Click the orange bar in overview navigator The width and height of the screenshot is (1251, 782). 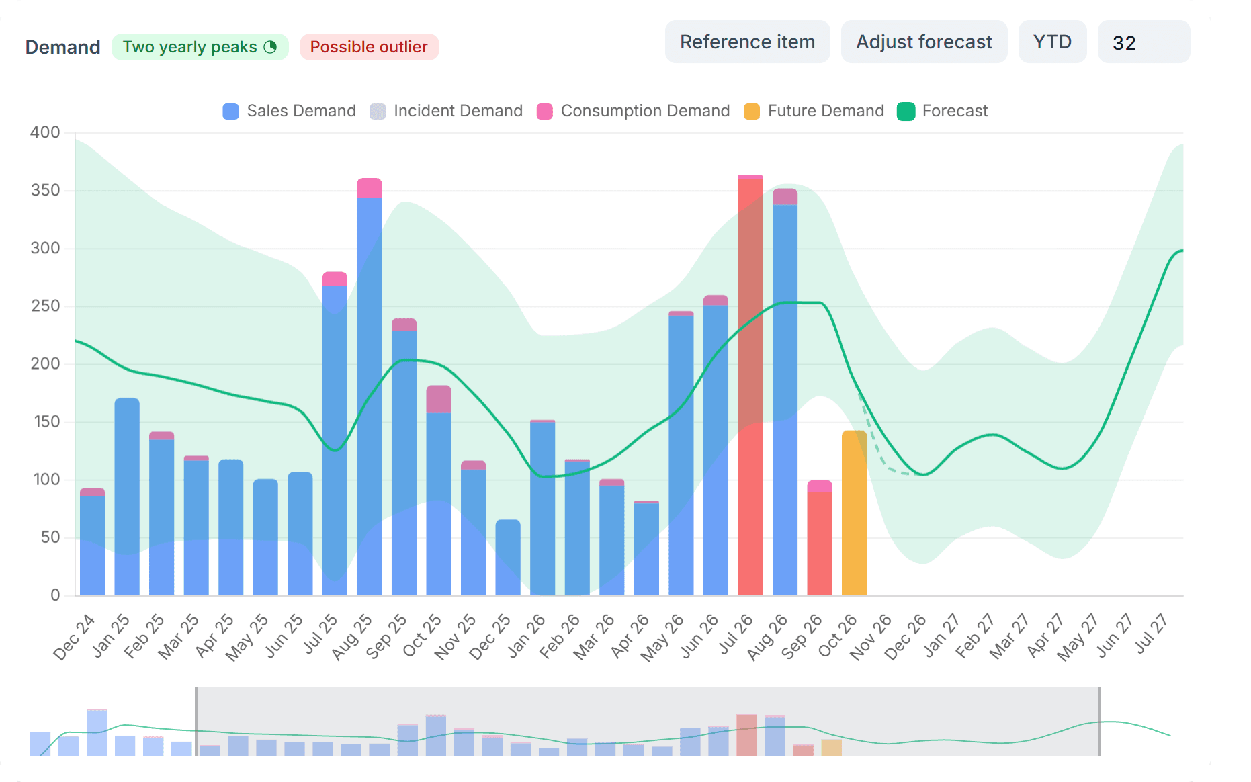pos(831,748)
